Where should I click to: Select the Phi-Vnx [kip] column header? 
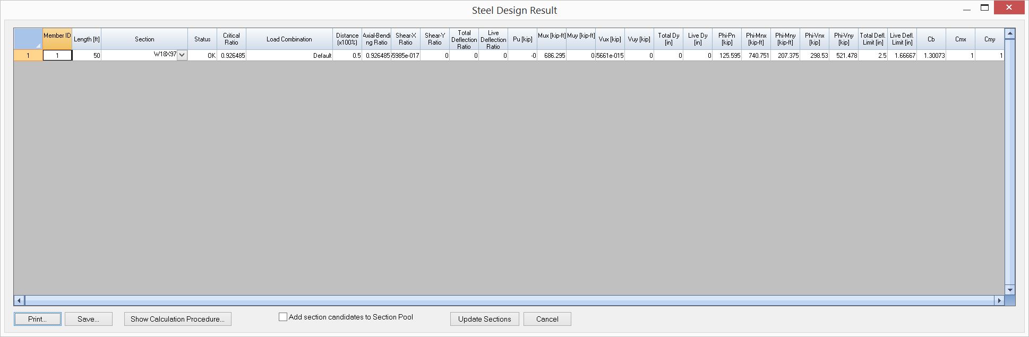pos(814,39)
